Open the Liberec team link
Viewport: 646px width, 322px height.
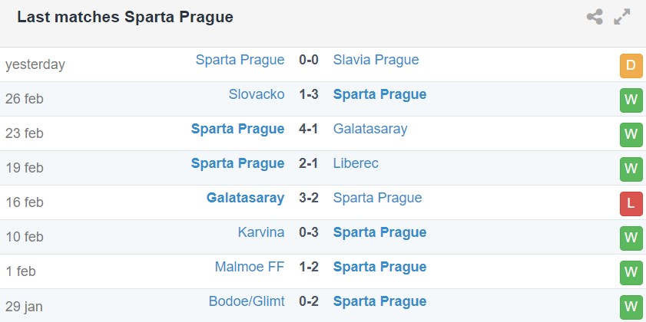tap(356, 163)
